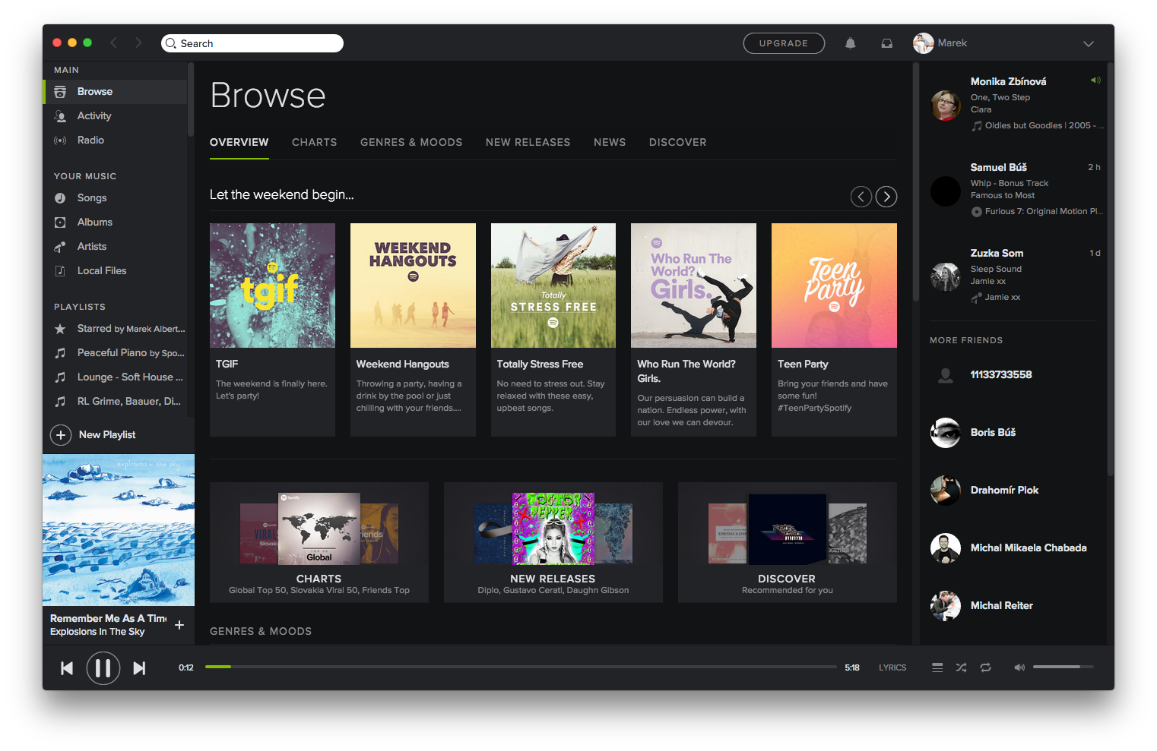Create a New Playlist
The width and height of the screenshot is (1157, 751).
point(93,434)
